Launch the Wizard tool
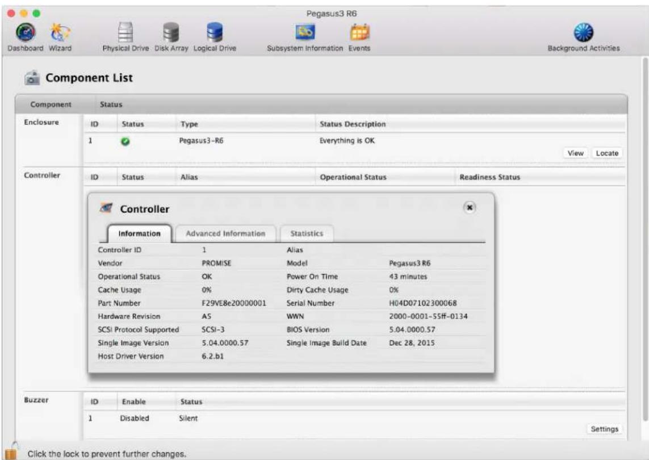649x460 pixels. pos(60,33)
